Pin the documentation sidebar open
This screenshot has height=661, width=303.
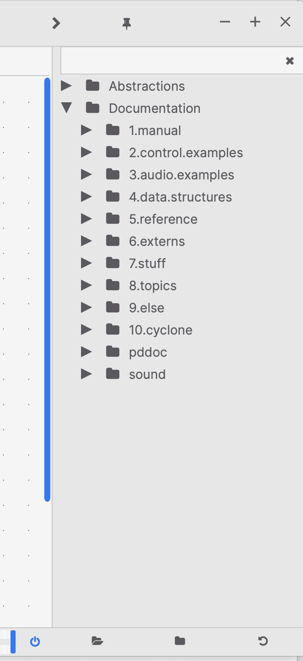(126, 23)
